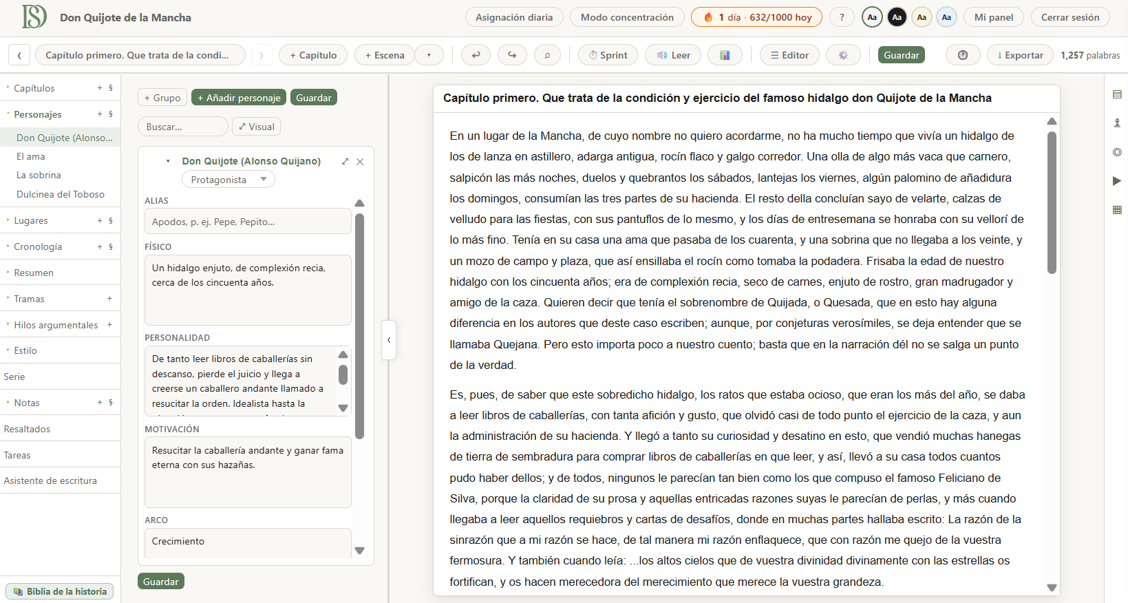Click the section symbol beside Capítulos
Image resolution: width=1128 pixels, height=603 pixels.
(111, 88)
